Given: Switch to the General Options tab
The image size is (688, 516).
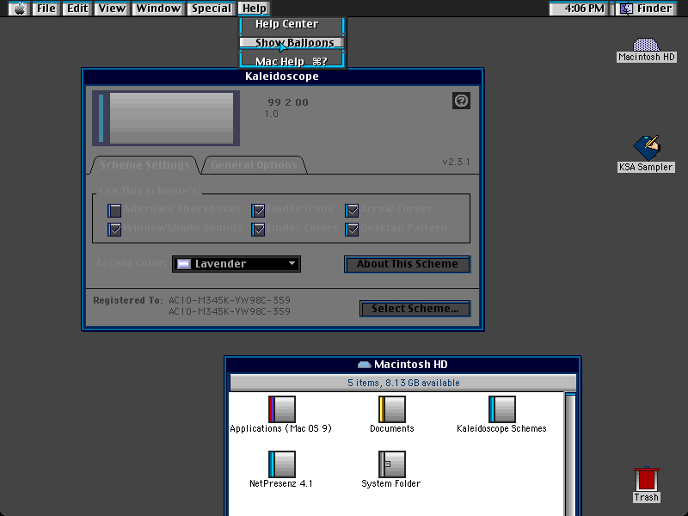Looking at the screenshot, I should point(254,165).
